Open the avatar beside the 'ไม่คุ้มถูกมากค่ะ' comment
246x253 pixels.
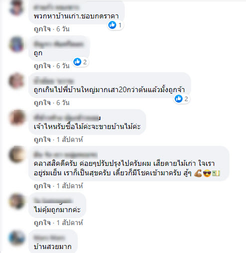pyautogui.click(x=16, y=201)
